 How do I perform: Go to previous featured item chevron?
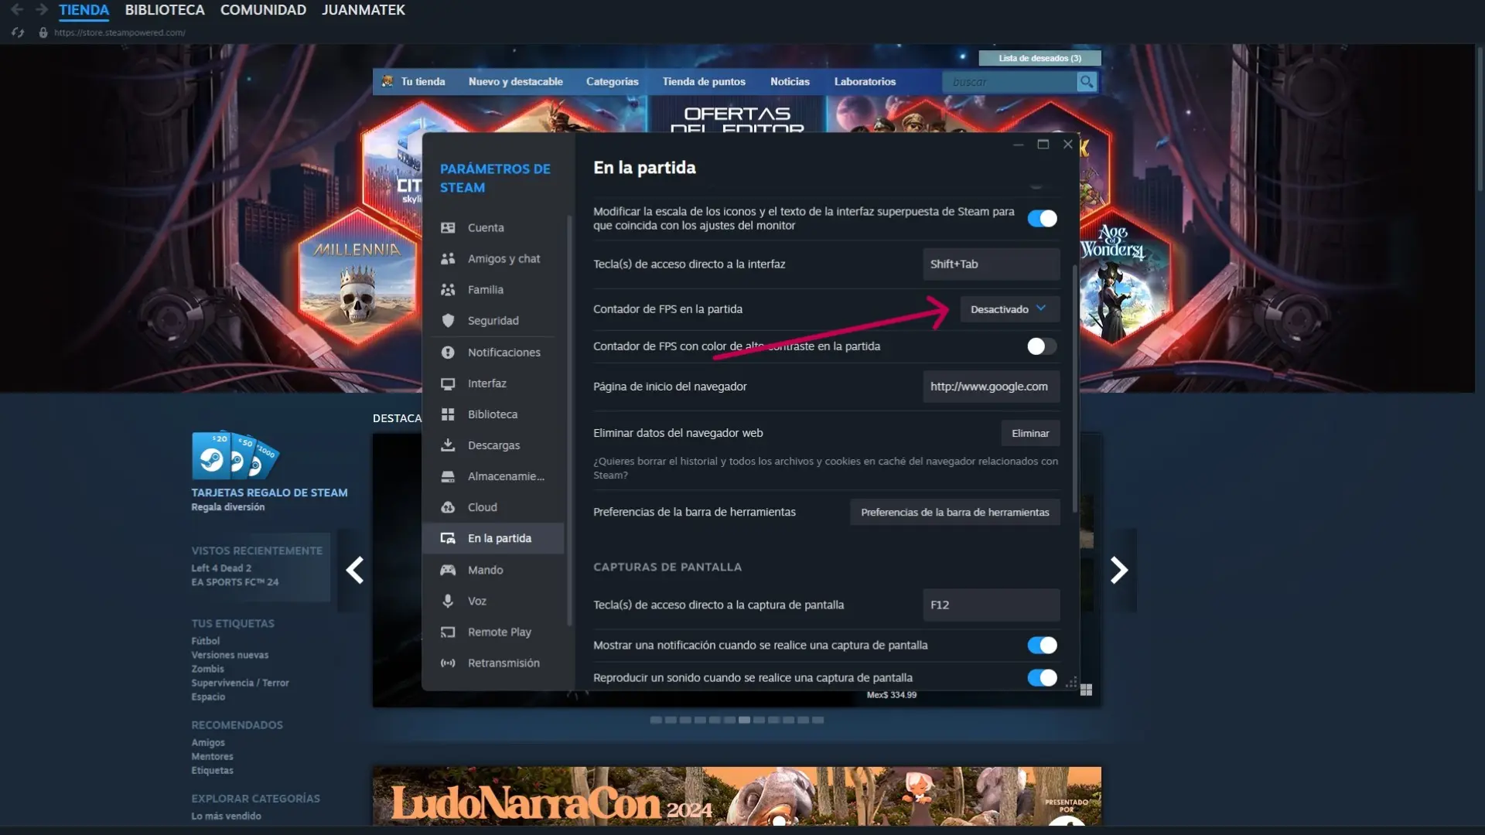click(355, 571)
